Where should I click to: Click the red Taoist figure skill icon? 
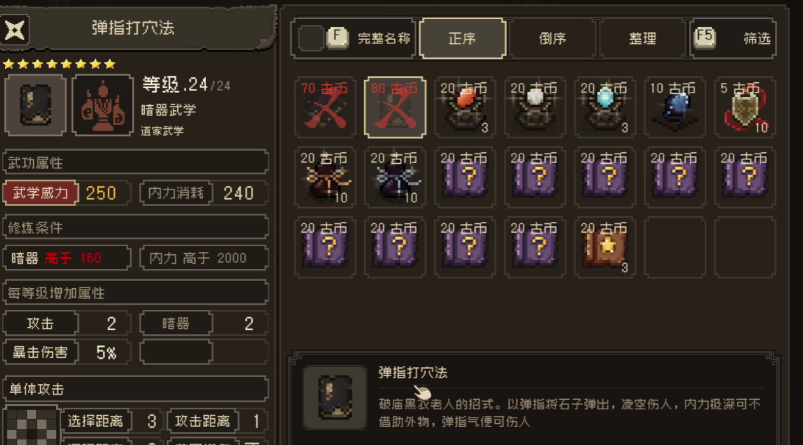click(103, 105)
